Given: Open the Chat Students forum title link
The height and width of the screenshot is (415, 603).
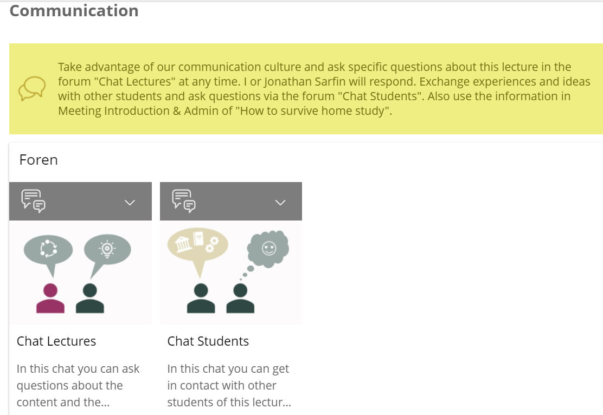Looking at the screenshot, I should pyautogui.click(x=208, y=341).
